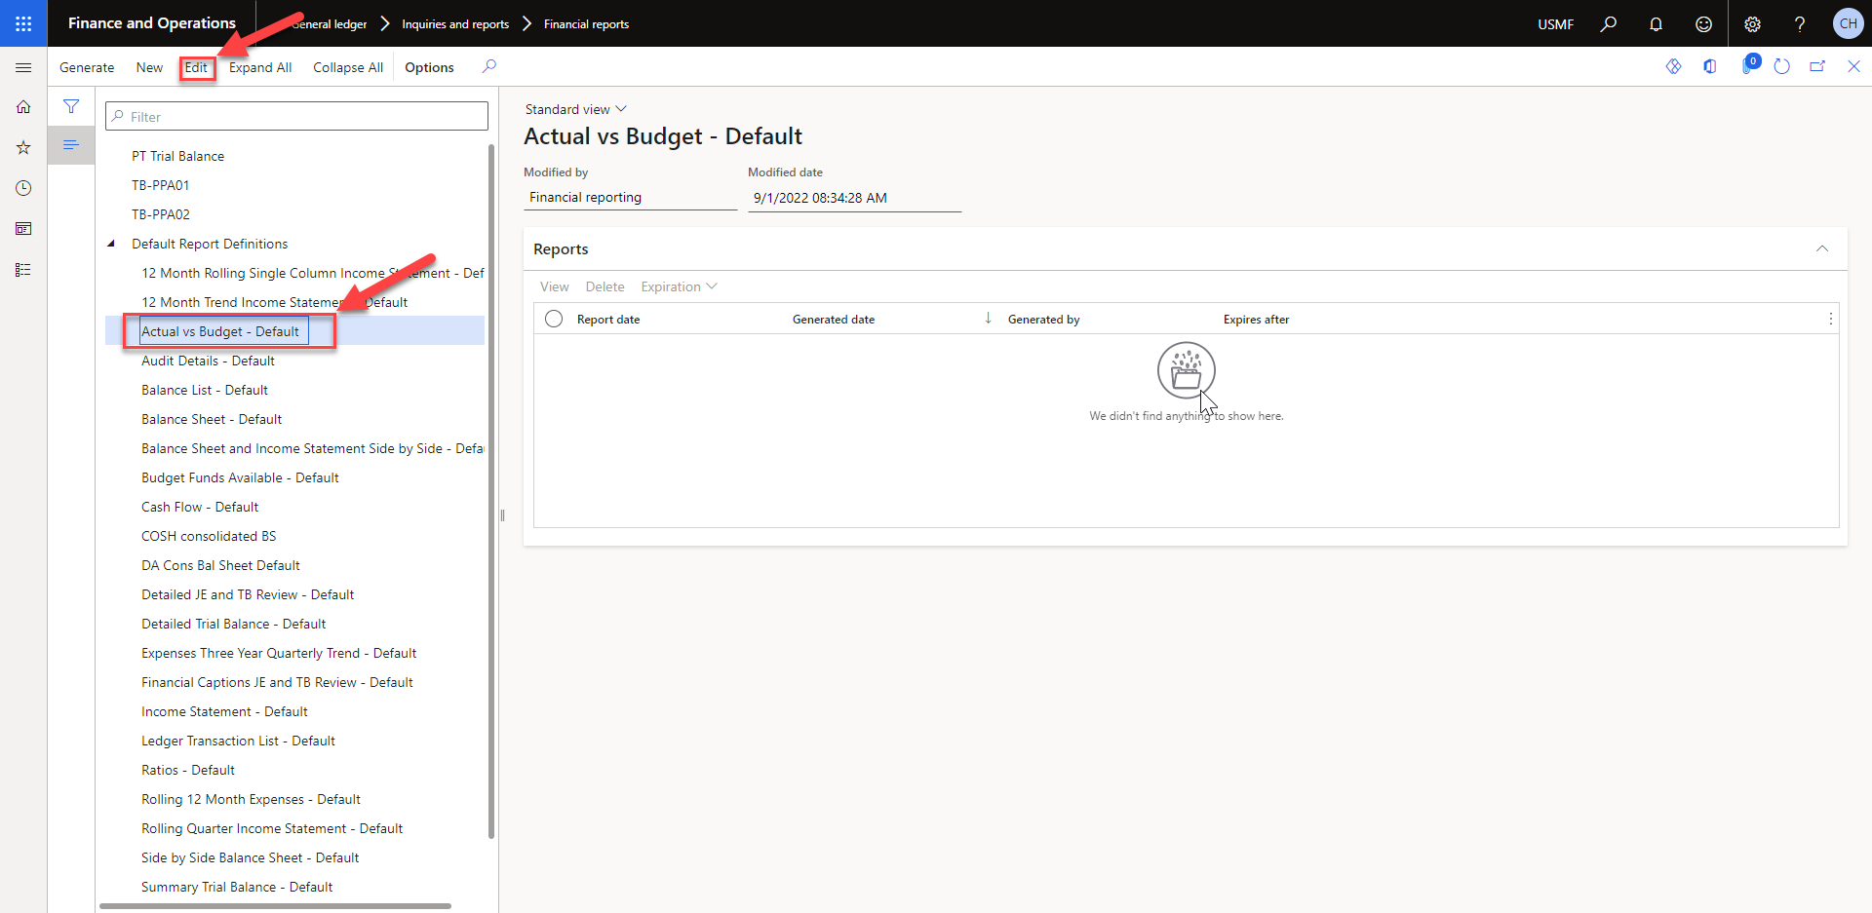Viewport: 1872px width, 913px height.
Task: Click the funnel filter icon
Action: tap(71, 106)
